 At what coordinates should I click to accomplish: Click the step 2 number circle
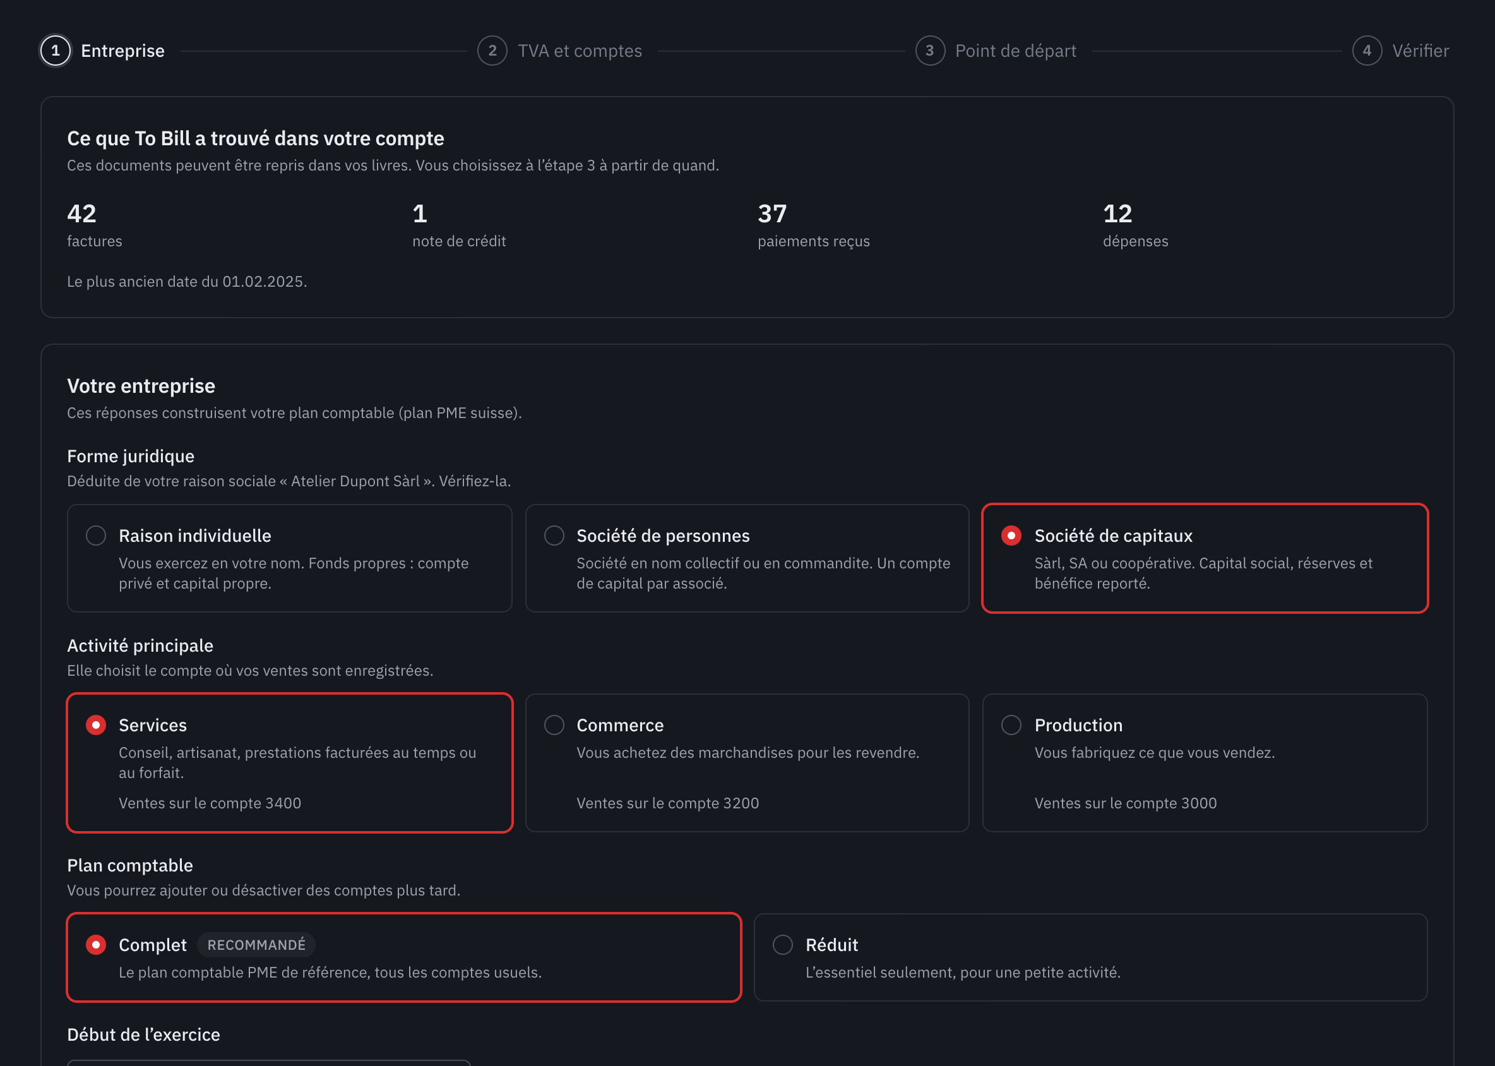[x=492, y=51]
